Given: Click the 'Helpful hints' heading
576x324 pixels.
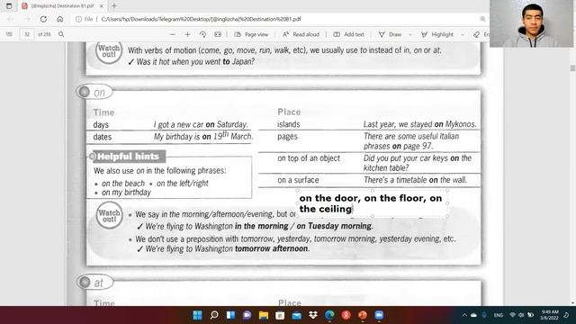Looking at the screenshot, I should point(128,157).
